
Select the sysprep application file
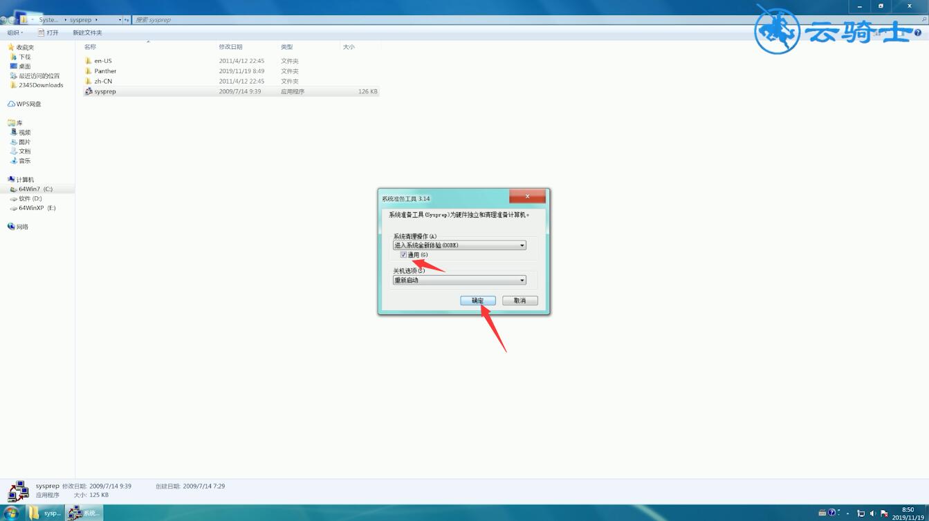tap(231, 91)
